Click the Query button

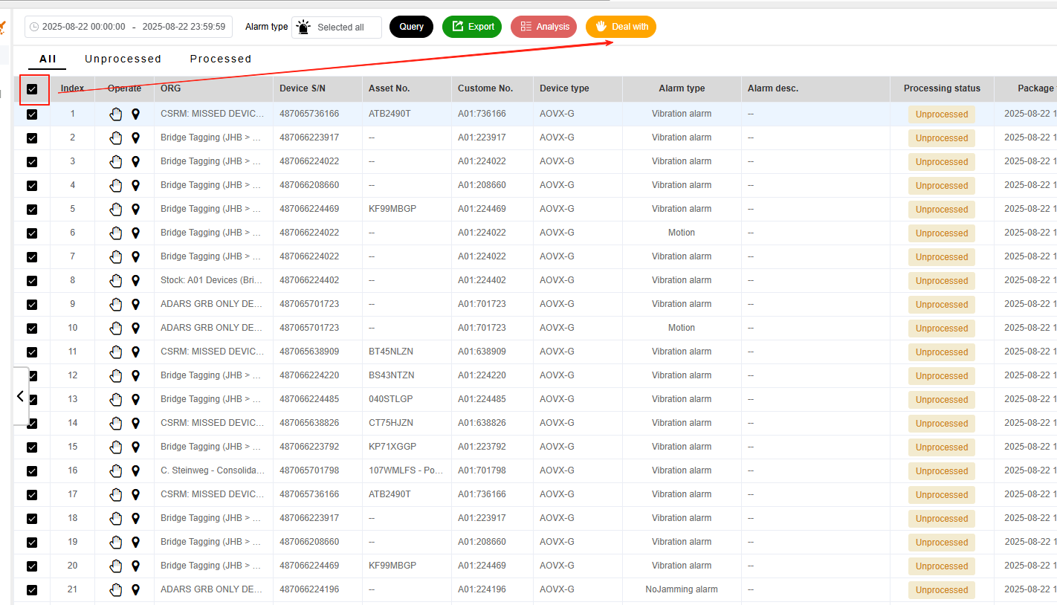click(411, 27)
